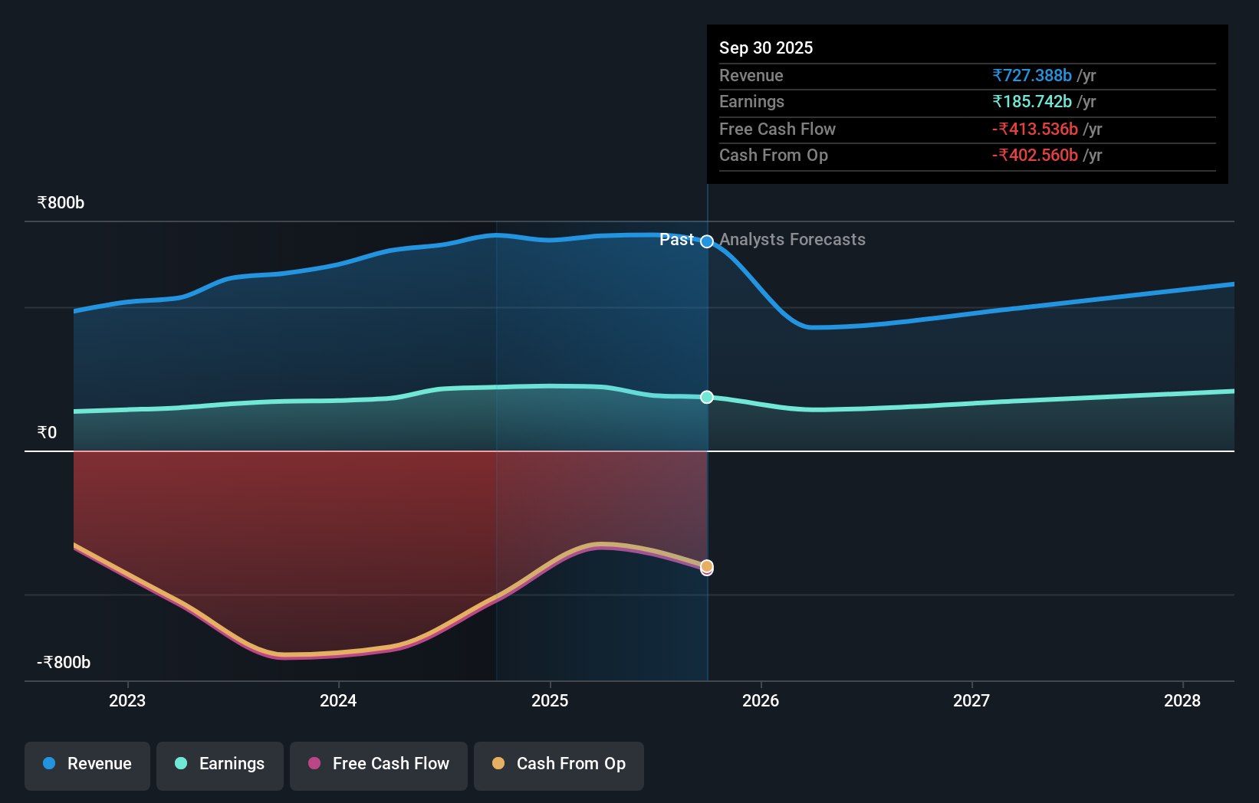Click the Cash From Op legend button
Viewport: 1259px width, 803px height.
point(558,764)
